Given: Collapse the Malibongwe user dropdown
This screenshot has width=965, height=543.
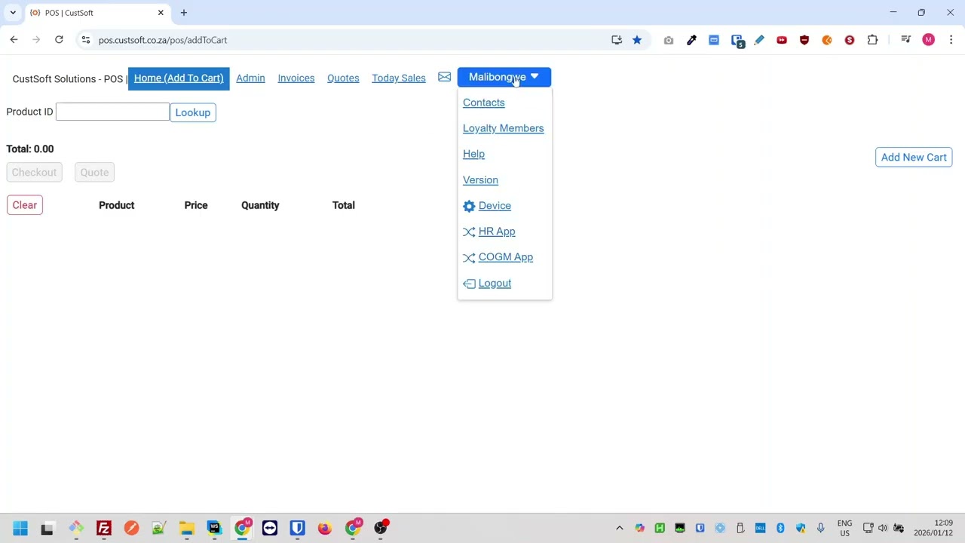Looking at the screenshot, I should [504, 77].
